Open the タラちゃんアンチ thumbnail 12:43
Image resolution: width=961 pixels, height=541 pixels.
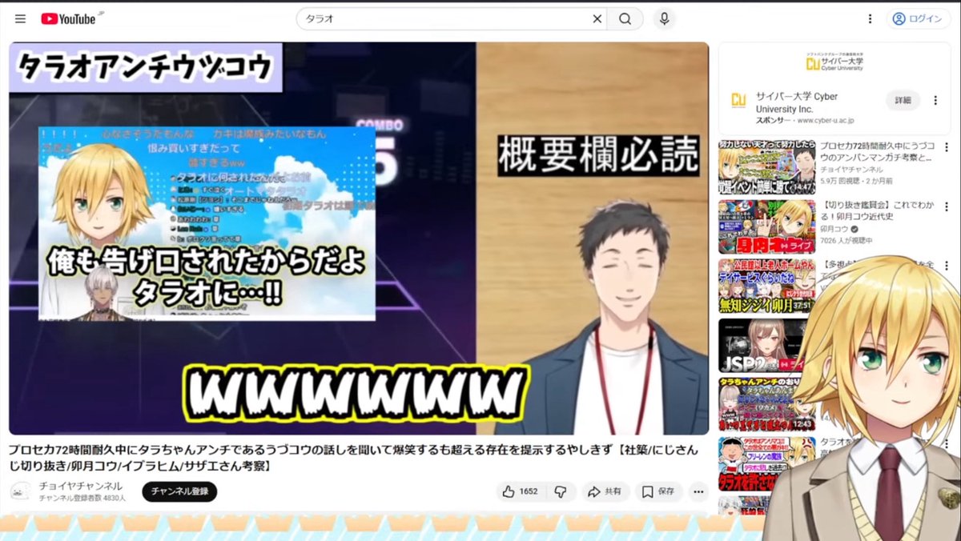click(x=766, y=403)
